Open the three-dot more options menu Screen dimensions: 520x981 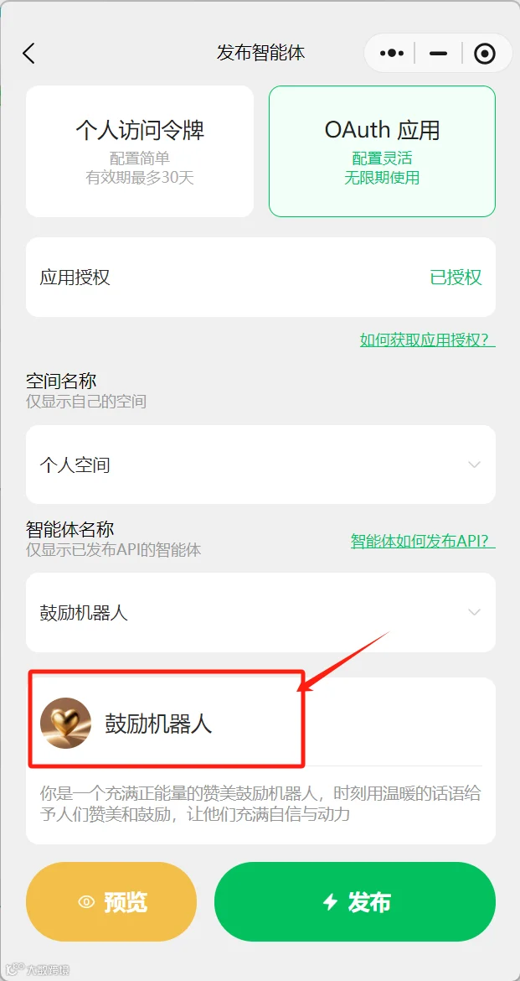click(x=392, y=54)
